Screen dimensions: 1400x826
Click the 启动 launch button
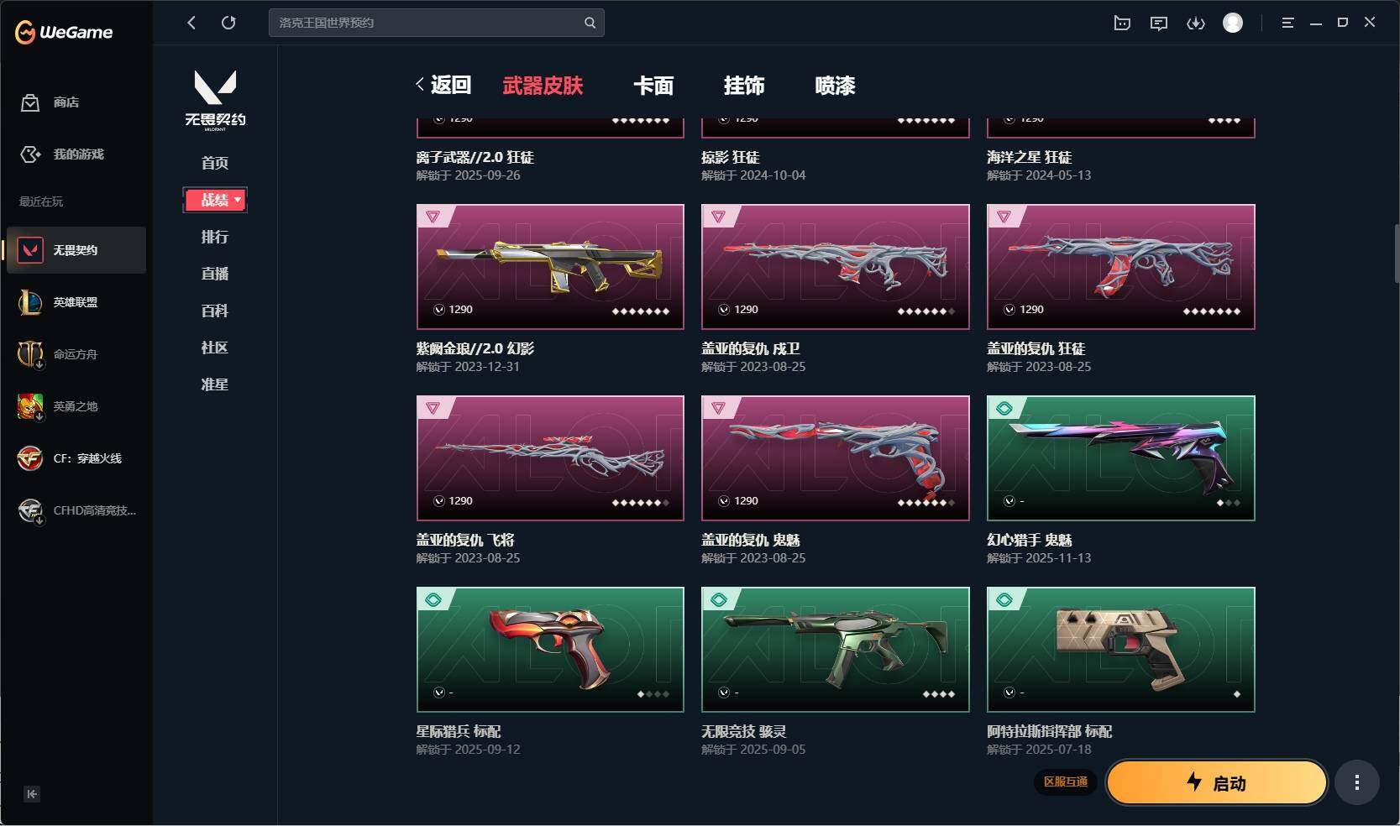tap(1217, 783)
